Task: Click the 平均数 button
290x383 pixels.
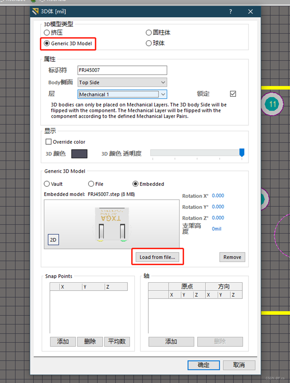Action: 117,341
